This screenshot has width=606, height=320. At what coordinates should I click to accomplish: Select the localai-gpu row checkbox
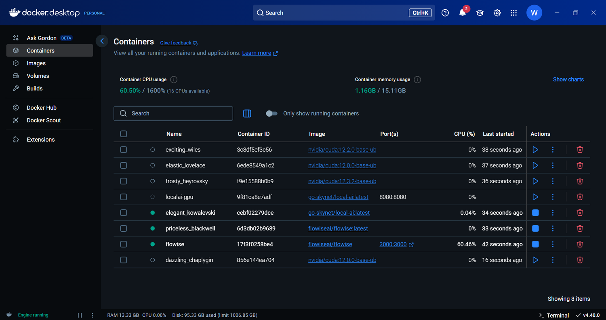[x=124, y=197]
